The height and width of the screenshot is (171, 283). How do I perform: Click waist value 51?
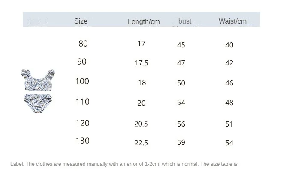point(229,124)
